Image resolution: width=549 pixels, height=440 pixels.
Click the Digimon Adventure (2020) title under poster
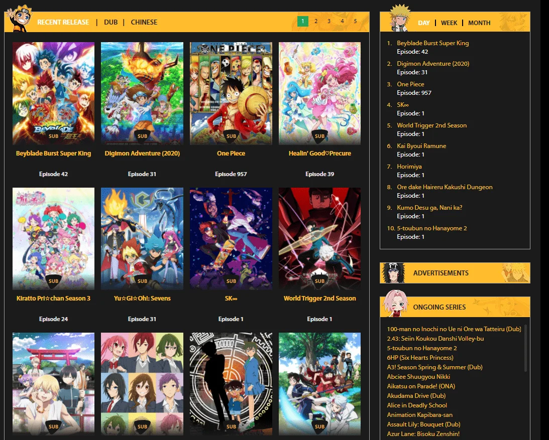tap(142, 153)
